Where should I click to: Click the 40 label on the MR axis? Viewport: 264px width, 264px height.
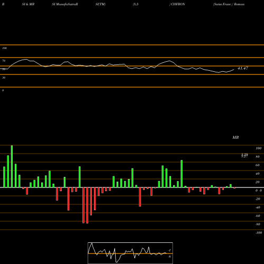258,174
